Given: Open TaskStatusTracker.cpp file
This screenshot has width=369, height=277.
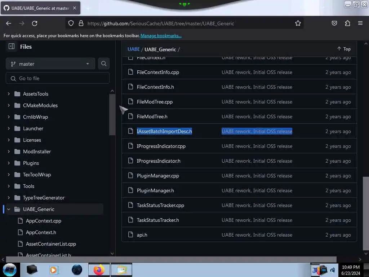Looking at the screenshot, I should tap(160, 205).
